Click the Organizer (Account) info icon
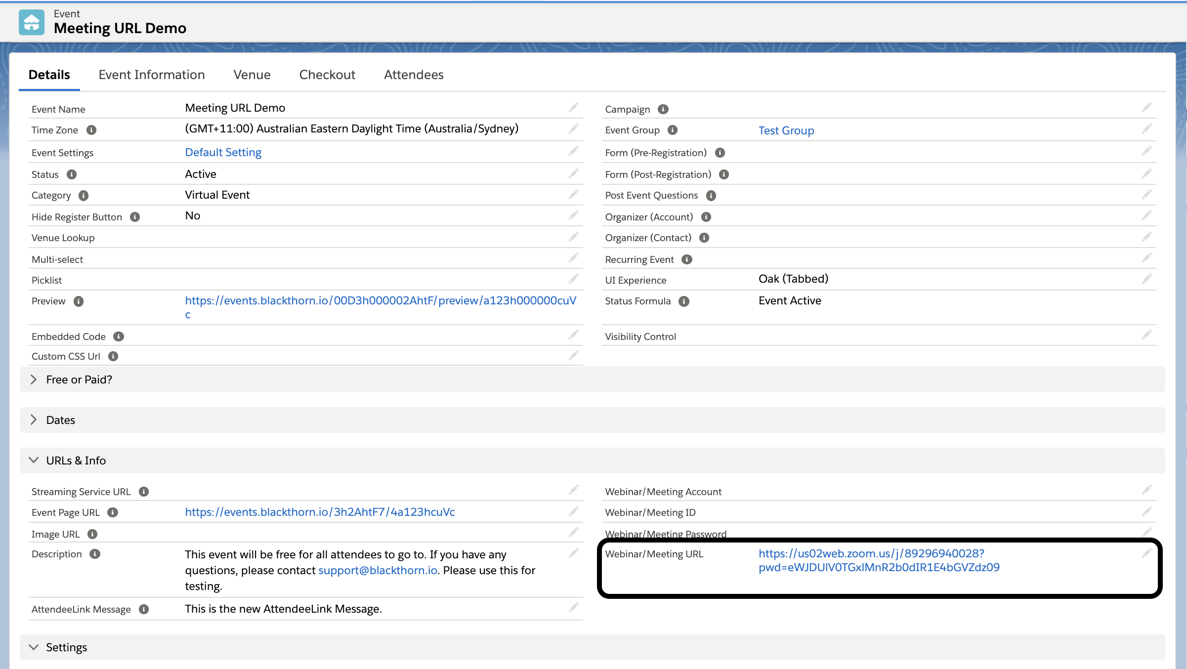Viewport: 1187px width, 669px height. tap(706, 217)
